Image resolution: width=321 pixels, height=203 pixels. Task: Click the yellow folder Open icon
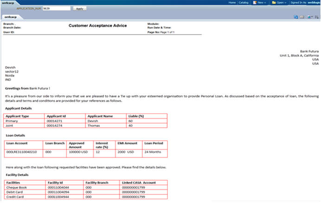point(274,3)
